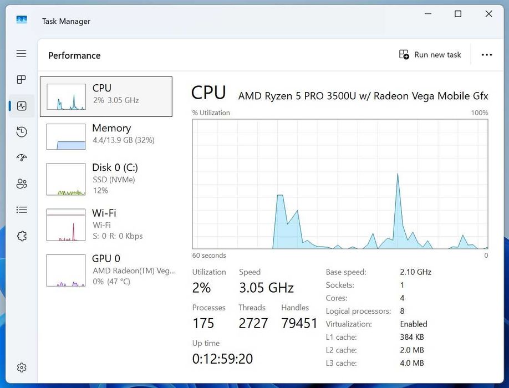Open the Startup apps page icon
Viewport: 509px width, 388px height.
[x=21, y=157]
